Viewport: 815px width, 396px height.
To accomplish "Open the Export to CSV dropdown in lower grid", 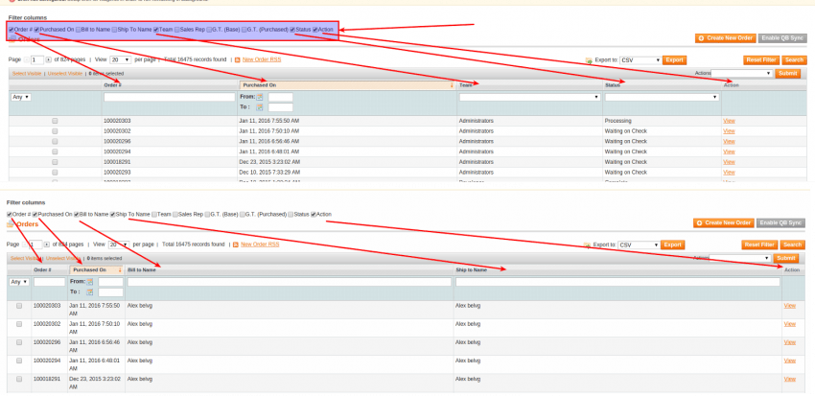I will coord(639,245).
